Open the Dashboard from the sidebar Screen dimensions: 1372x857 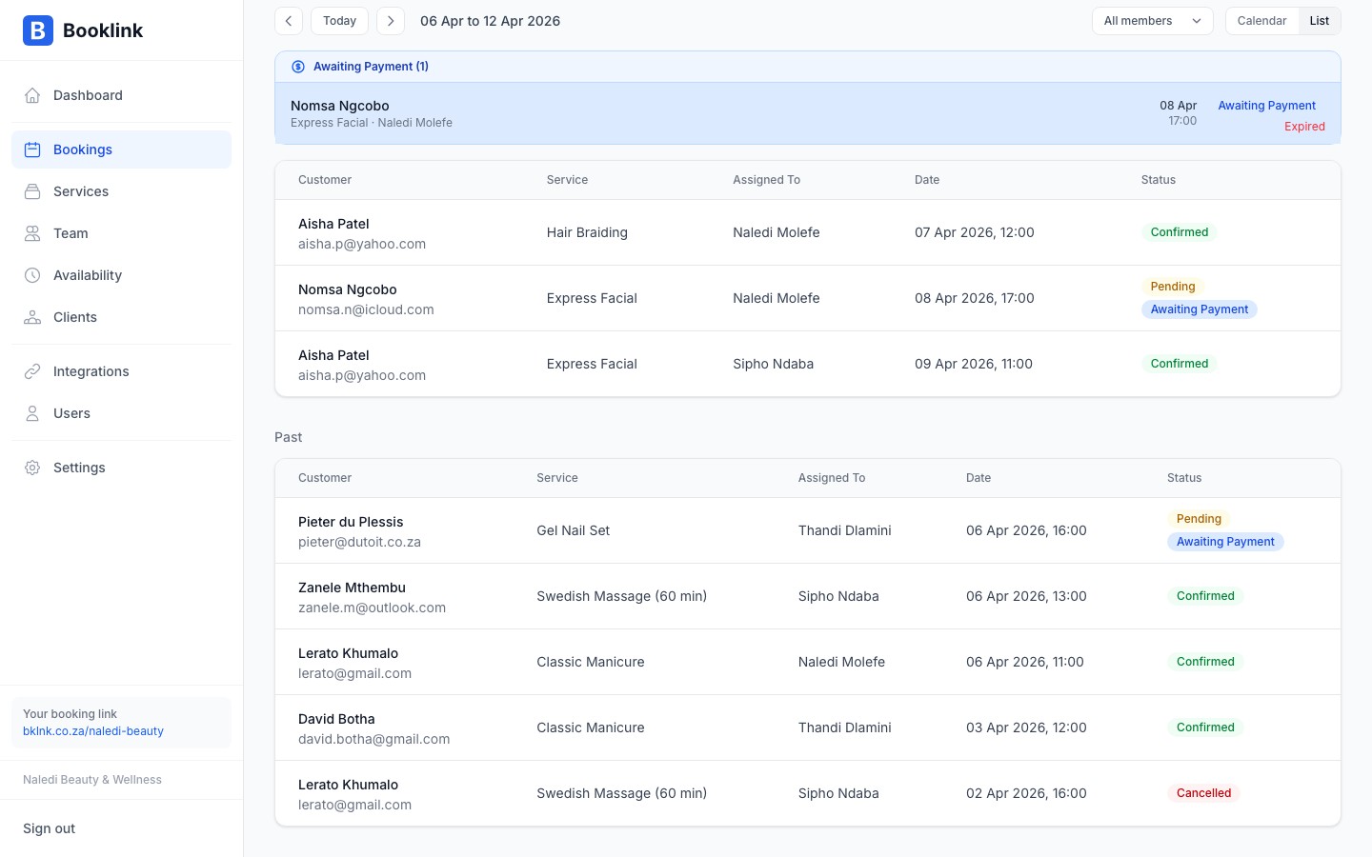click(x=88, y=95)
